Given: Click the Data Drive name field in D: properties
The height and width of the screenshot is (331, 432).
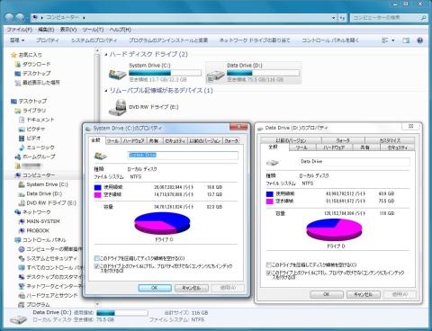Looking at the screenshot, I should click(x=355, y=162).
